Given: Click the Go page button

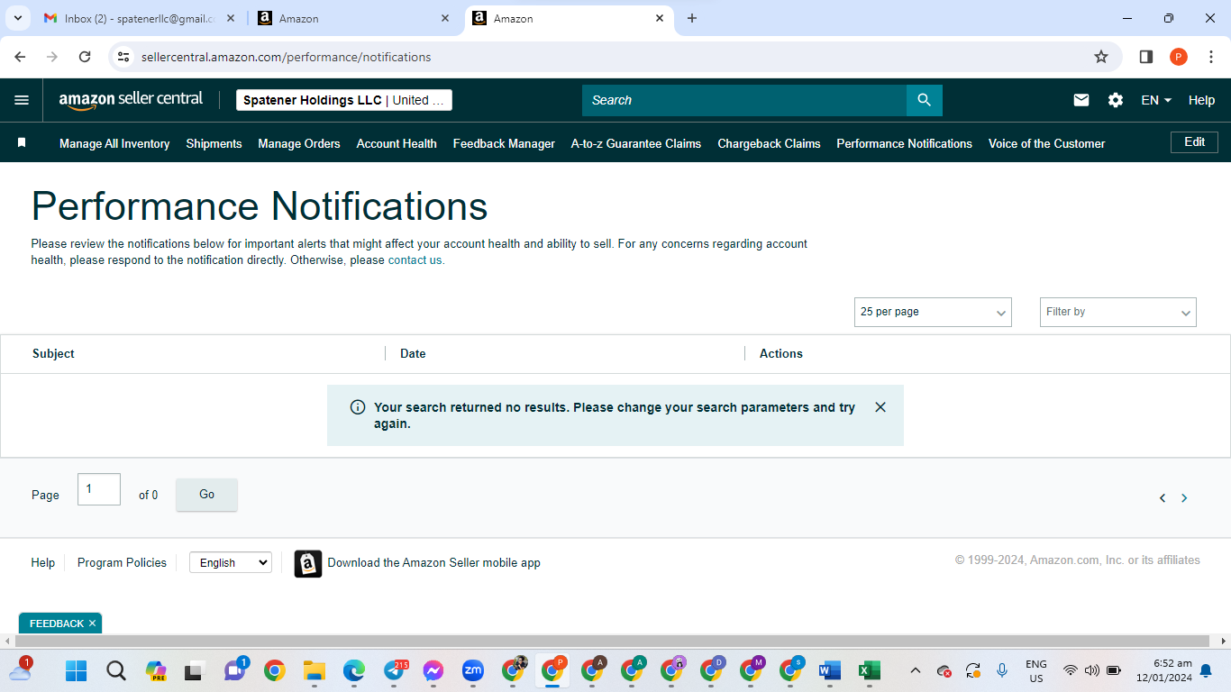Looking at the screenshot, I should [206, 495].
